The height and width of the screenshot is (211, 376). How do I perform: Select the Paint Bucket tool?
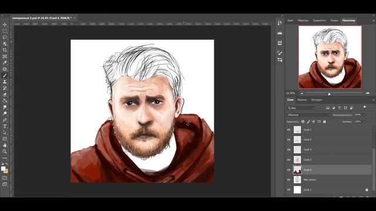tap(5, 101)
